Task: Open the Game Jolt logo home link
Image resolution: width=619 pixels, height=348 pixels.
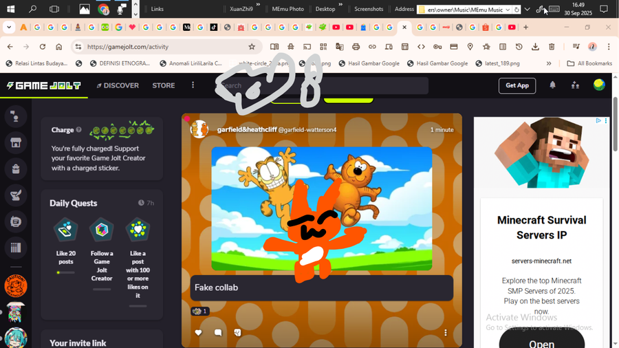Action: click(44, 85)
